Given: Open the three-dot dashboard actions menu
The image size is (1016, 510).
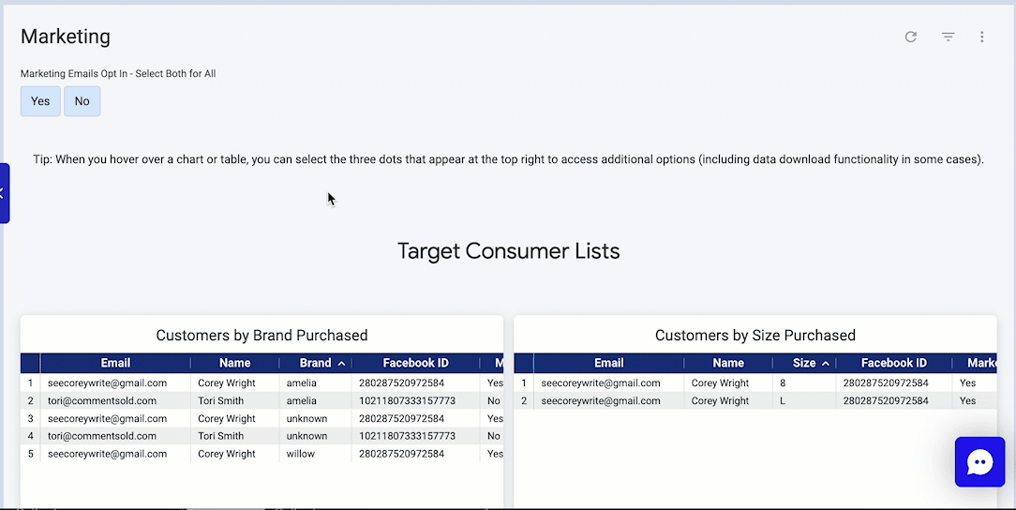Looking at the screenshot, I should [981, 37].
